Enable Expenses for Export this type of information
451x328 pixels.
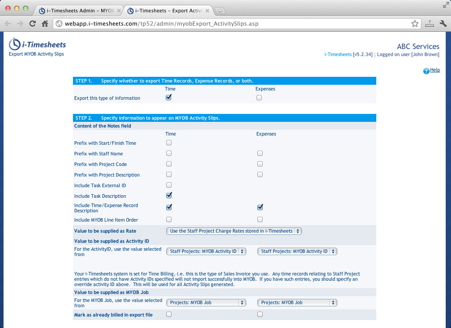click(259, 98)
